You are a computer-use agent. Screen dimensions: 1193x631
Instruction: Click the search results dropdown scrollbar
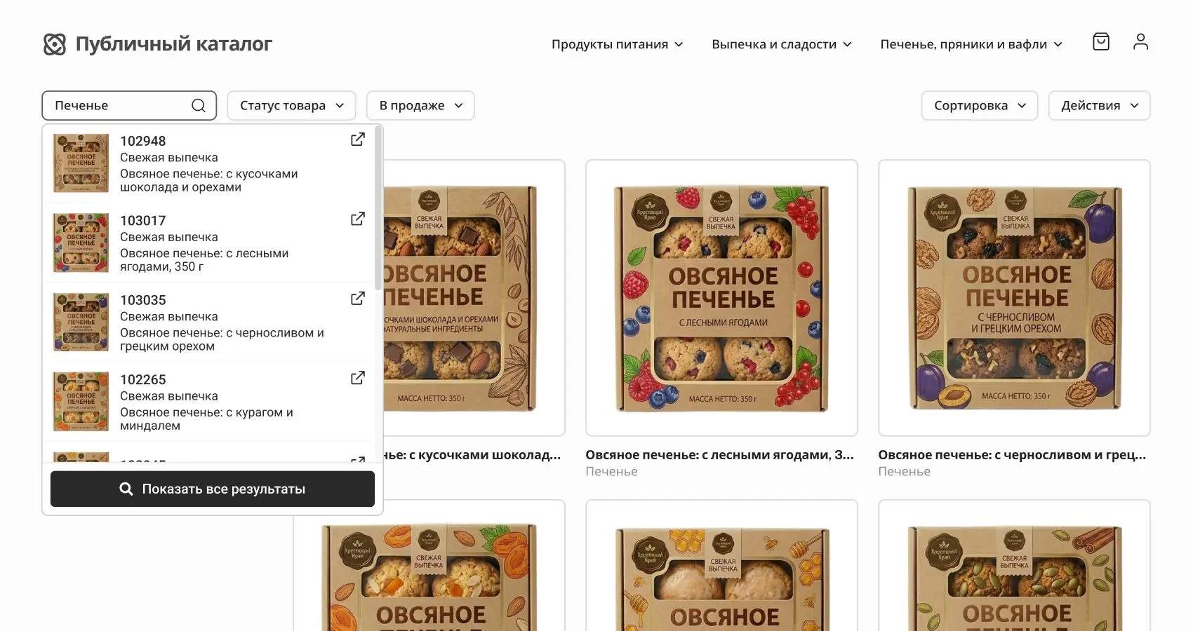click(379, 208)
